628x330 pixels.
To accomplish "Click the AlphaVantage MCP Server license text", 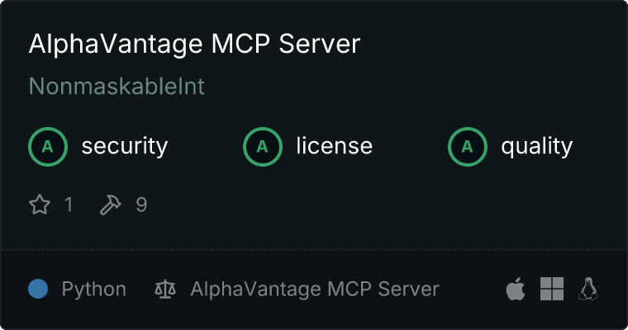I will 315,290.
